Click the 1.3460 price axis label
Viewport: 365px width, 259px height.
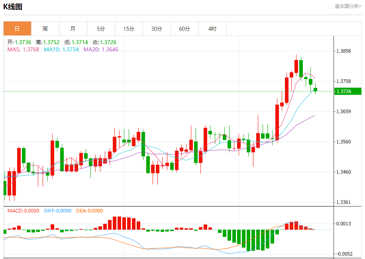(343, 172)
